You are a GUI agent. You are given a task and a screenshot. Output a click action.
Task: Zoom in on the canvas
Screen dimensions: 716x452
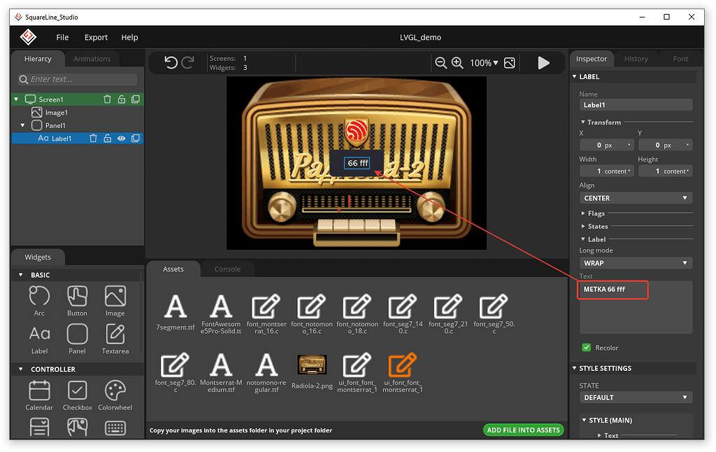457,62
